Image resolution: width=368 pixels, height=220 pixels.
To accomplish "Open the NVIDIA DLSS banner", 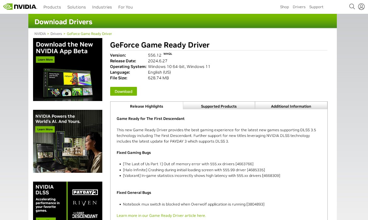I will coord(68,201).
